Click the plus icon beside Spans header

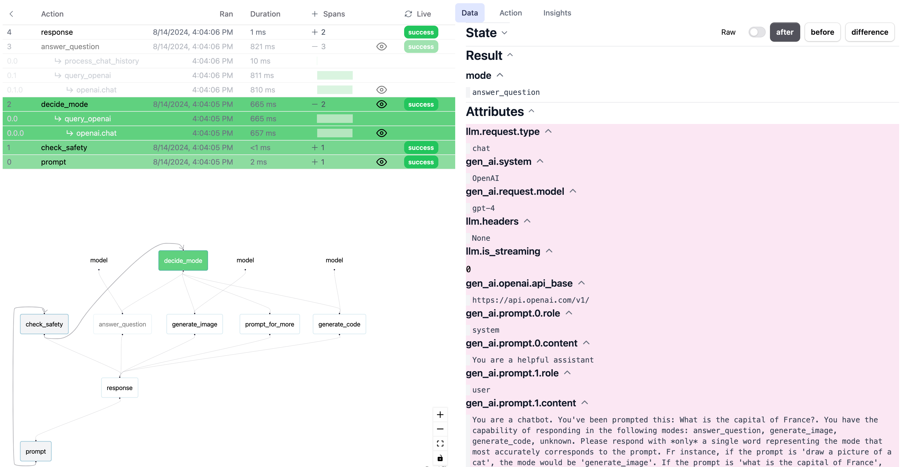(x=314, y=14)
